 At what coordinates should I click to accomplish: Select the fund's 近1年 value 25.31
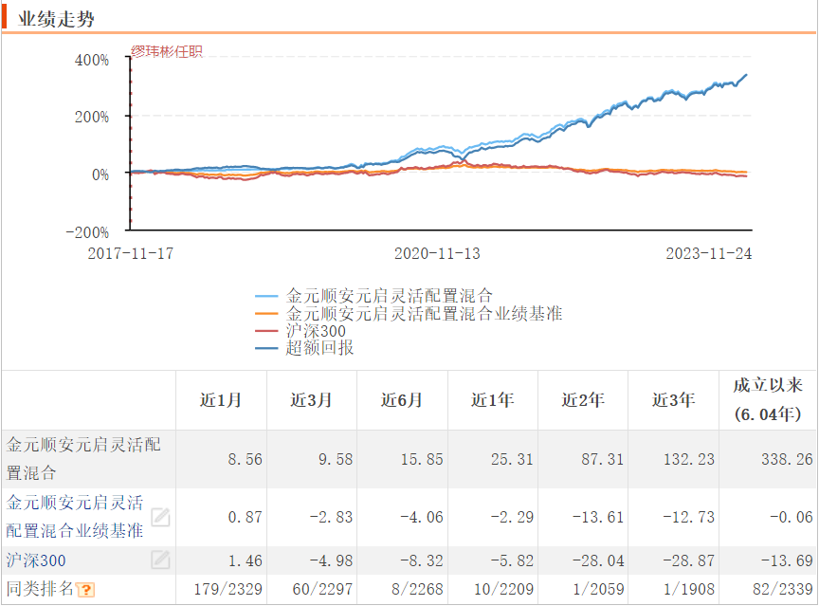pyautogui.click(x=513, y=459)
